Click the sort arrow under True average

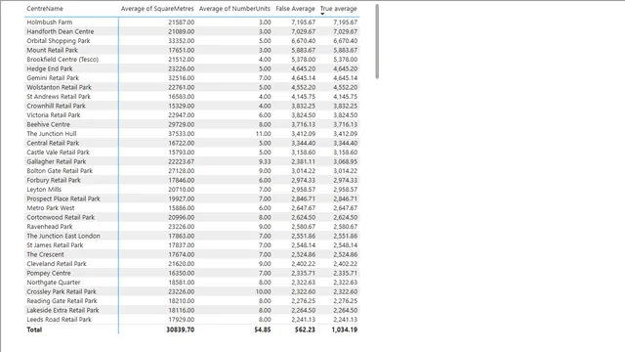[322, 14]
